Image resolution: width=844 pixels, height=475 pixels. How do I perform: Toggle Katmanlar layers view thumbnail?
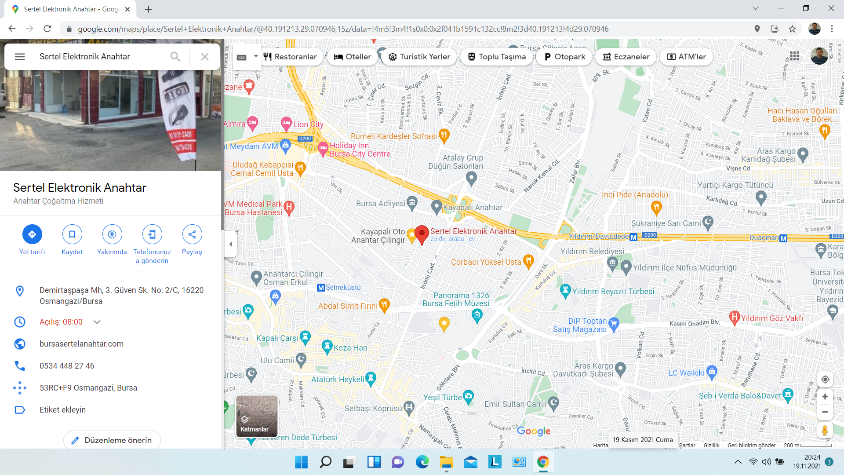coord(257,416)
